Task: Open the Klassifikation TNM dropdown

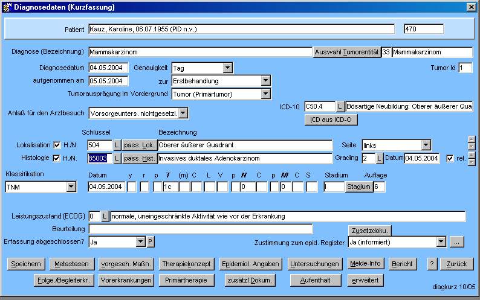Action: point(71,187)
